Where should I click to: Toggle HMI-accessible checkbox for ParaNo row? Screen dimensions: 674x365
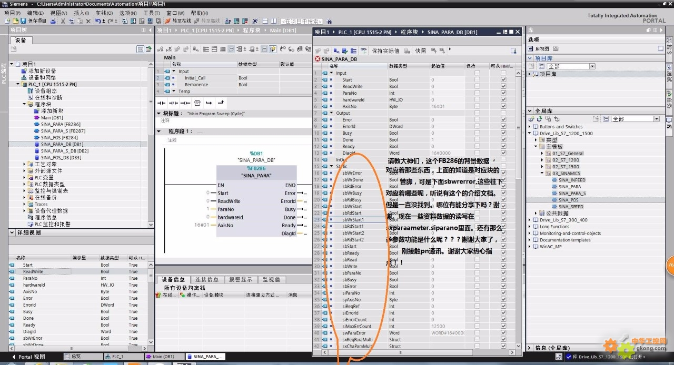pyautogui.click(x=503, y=93)
